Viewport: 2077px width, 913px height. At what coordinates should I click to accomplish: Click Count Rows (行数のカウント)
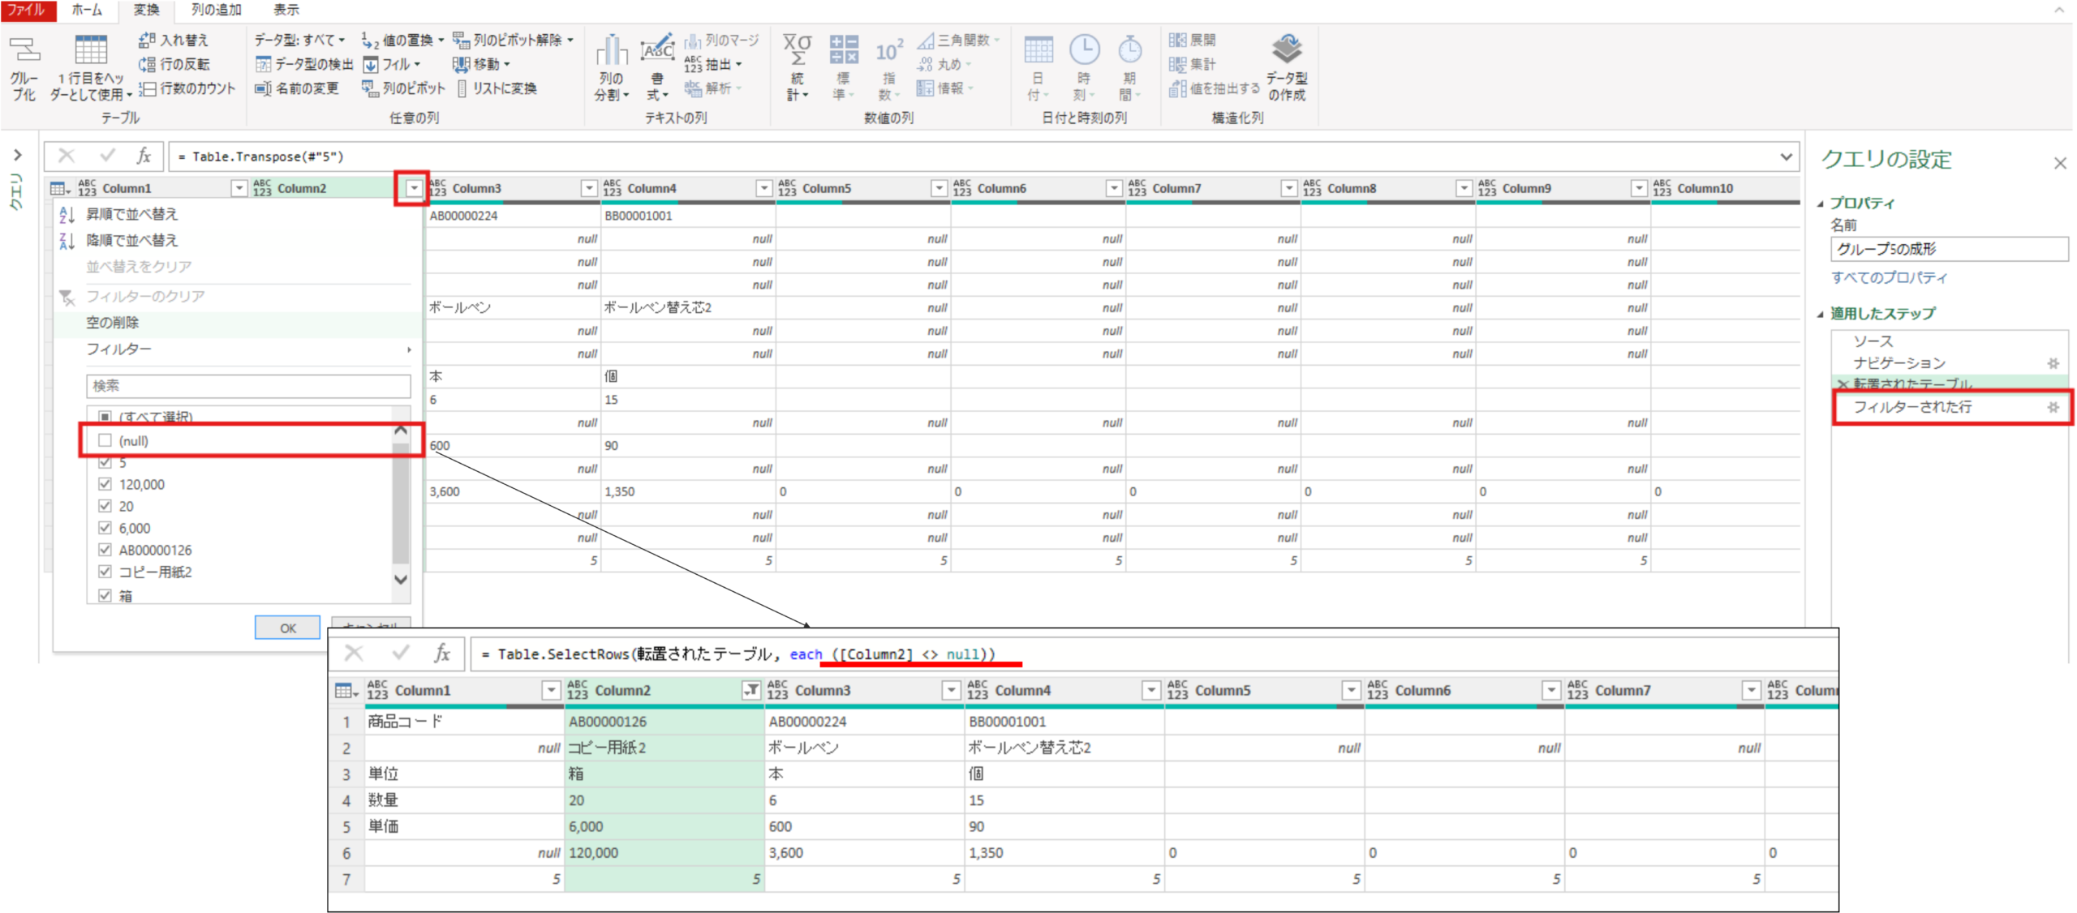tap(187, 88)
